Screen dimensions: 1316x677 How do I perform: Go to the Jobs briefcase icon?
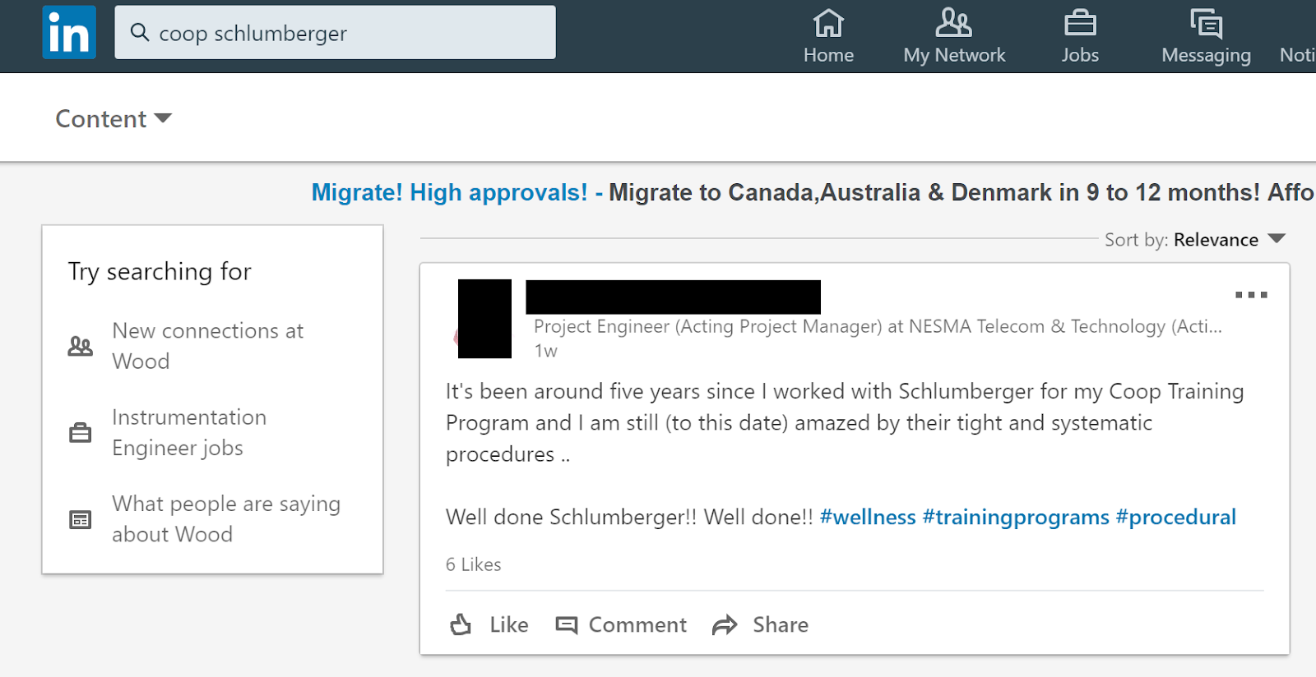pos(1079,24)
